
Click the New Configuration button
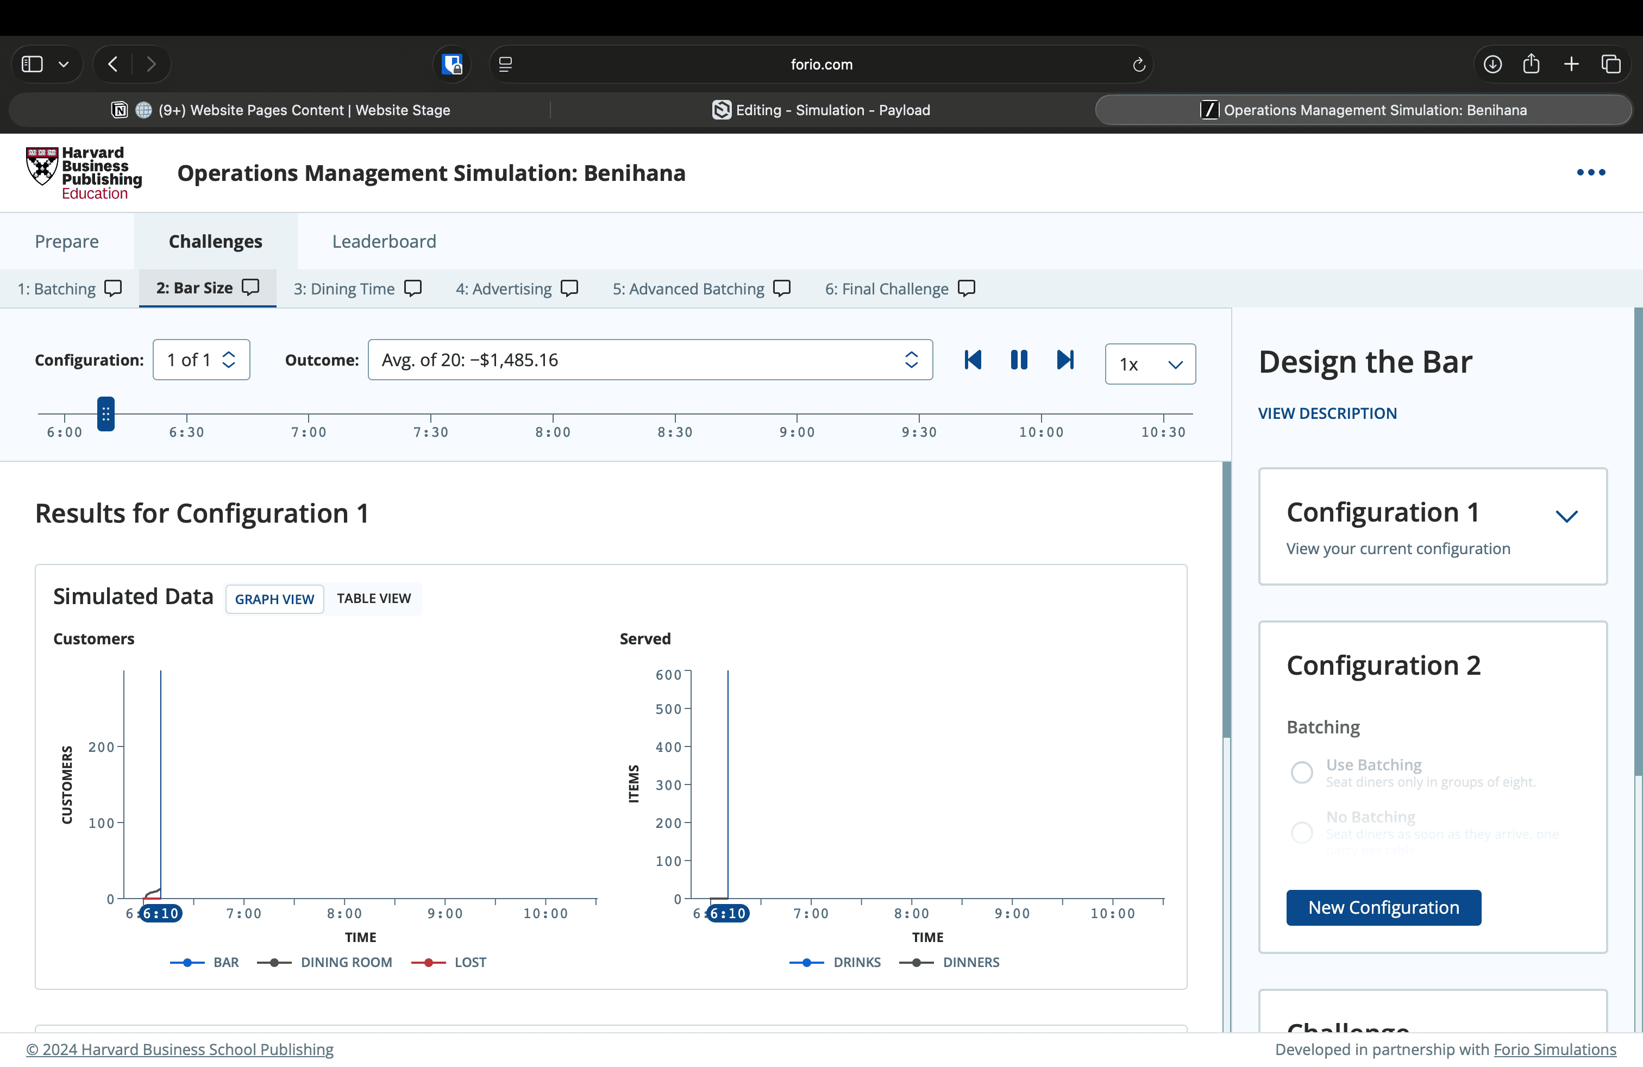coord(1383,907)
